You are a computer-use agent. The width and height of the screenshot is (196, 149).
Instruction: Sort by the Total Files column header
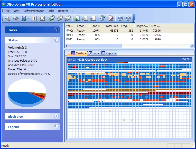(x=110, y=26)
